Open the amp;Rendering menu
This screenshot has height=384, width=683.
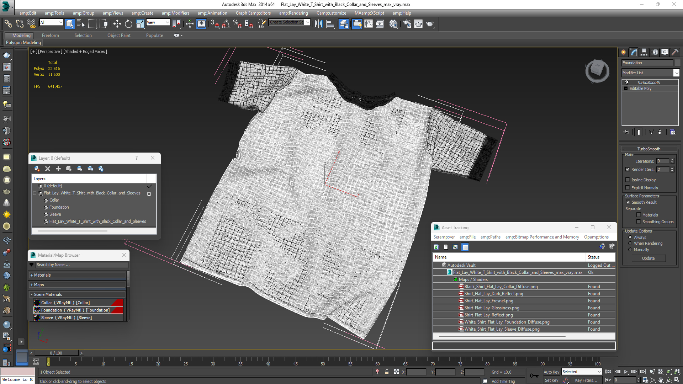293,13
